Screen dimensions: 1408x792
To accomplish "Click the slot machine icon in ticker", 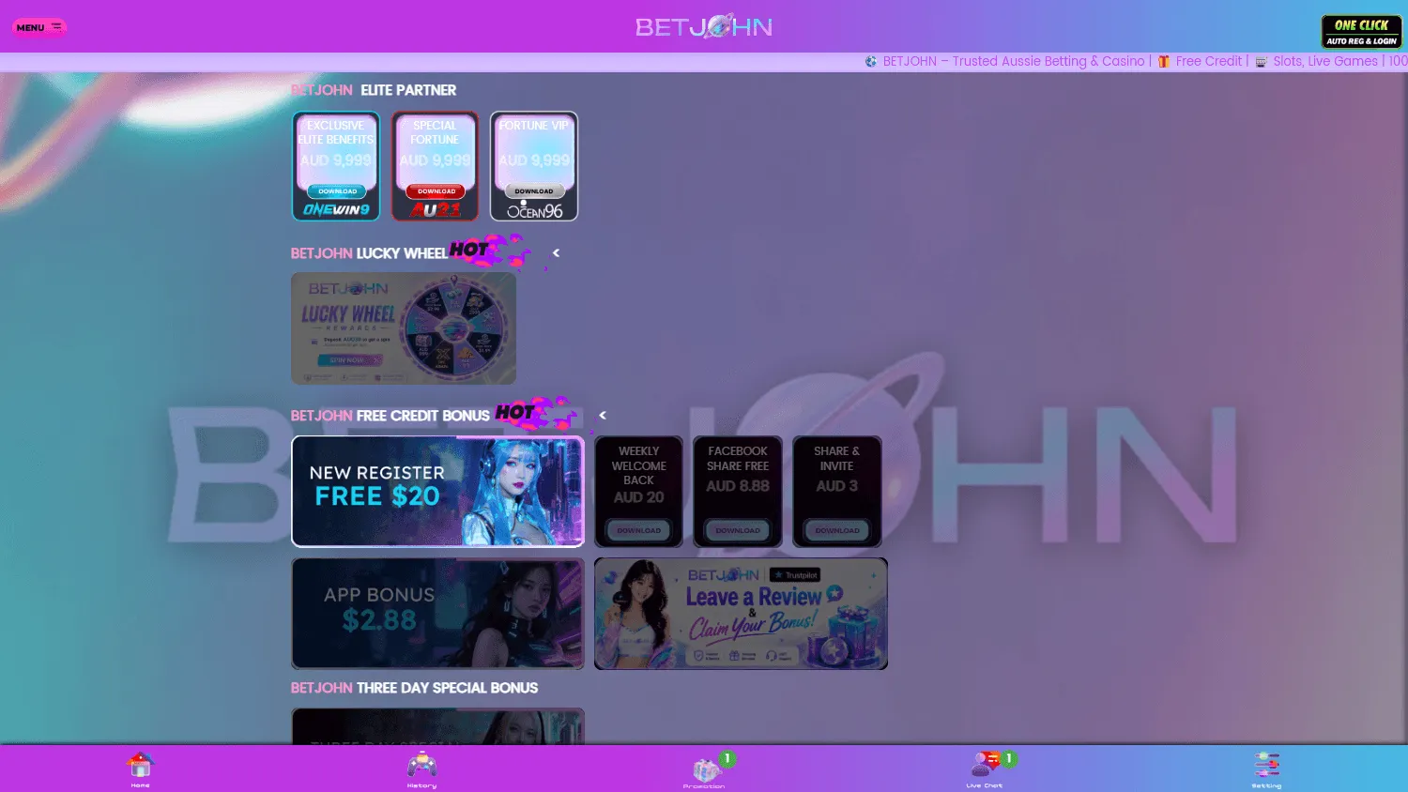I will pos(1262,61).
